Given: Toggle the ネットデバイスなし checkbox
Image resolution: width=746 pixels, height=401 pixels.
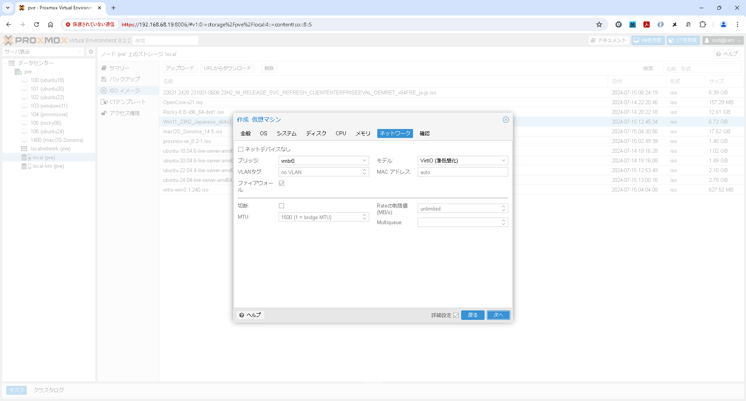Looking at the screenshot, I should (241, 149).
